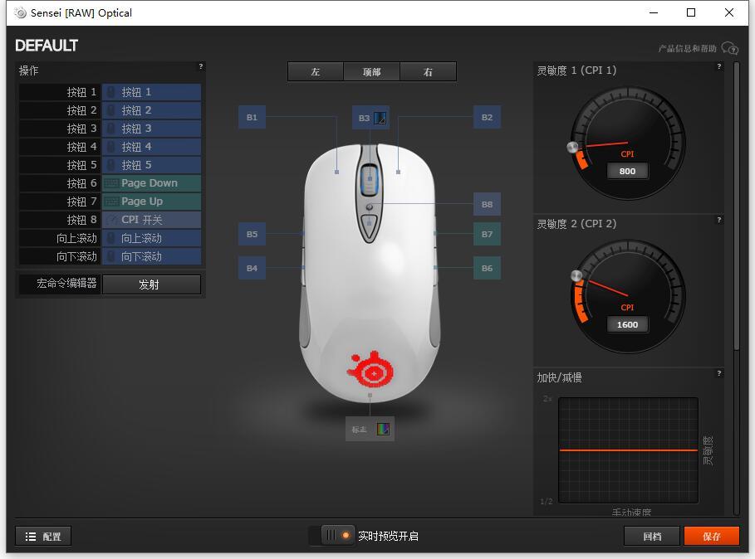Click the B3 scroll wheel color icon
The height and width of the screenshot is (559, 755).
(x=380, y=118)
